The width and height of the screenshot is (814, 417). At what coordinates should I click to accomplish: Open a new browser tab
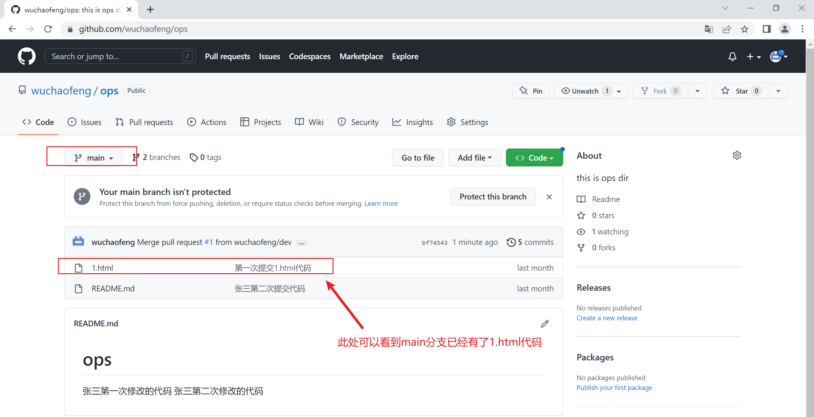150,10
